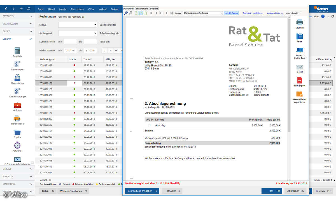Jump to last page of preview
This screenshot has width=336, height=201.
tap(171, 13)
